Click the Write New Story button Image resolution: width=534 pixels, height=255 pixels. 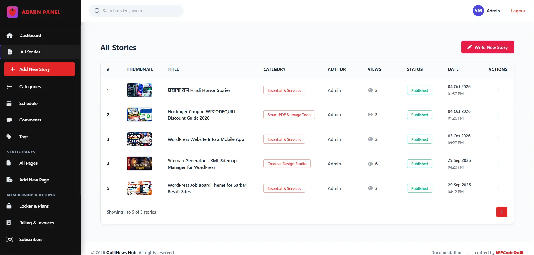tap(487, 47)
